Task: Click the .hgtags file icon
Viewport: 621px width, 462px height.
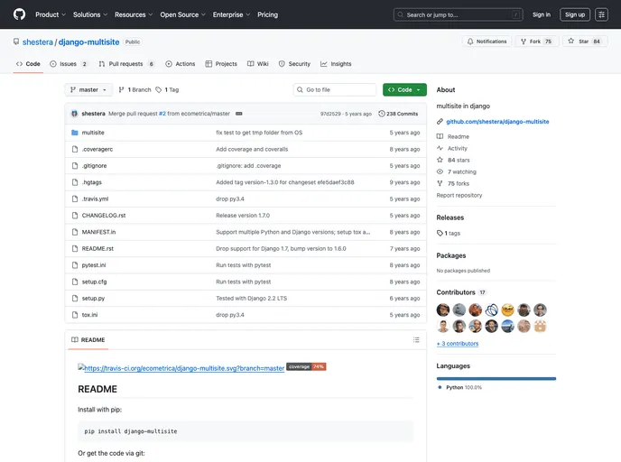Action: (75, 182)
